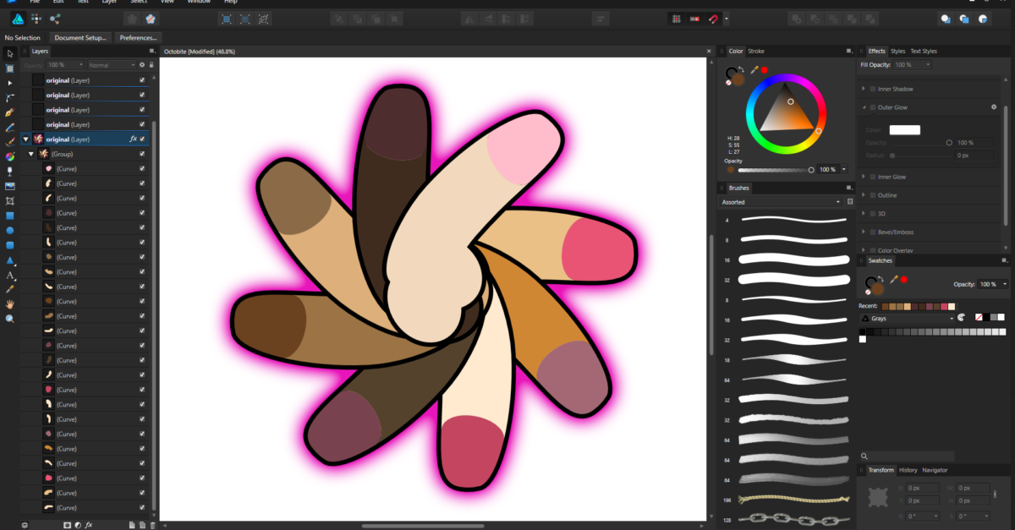1015x530 pixels.
Task: Open the layer blend mode dropdown showing Normal
Action: click(x=112, y=64)
